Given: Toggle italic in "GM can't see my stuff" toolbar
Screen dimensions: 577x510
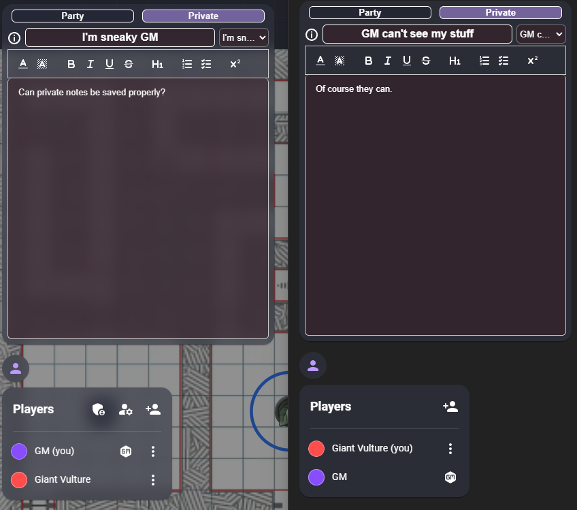Looking at the screenshot, I should tap(388, 61).
